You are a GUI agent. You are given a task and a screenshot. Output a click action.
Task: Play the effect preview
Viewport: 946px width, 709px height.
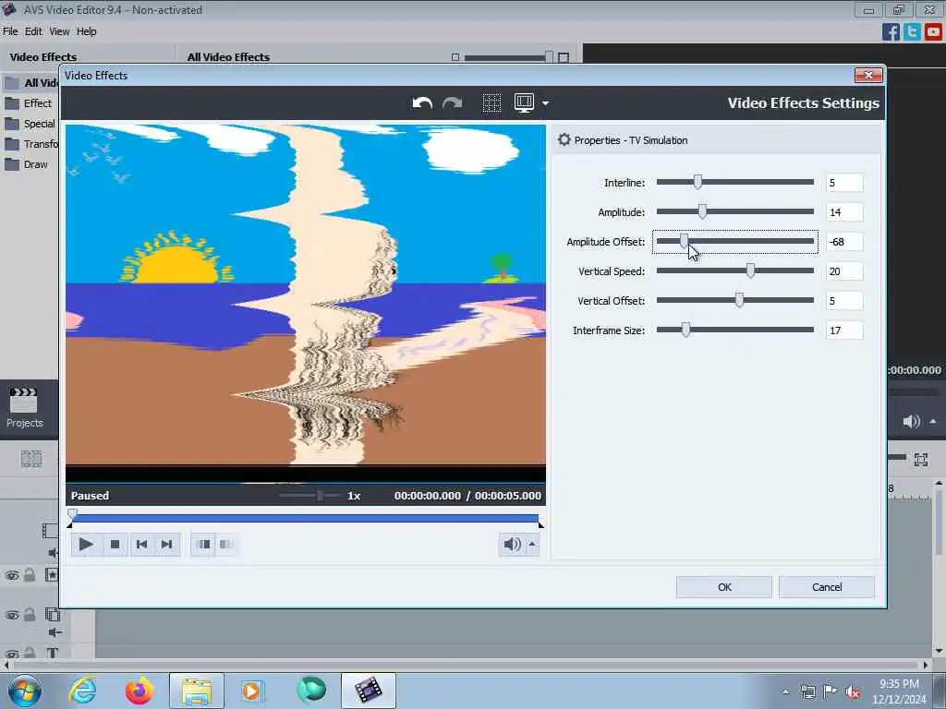click(x=86, y=545)
